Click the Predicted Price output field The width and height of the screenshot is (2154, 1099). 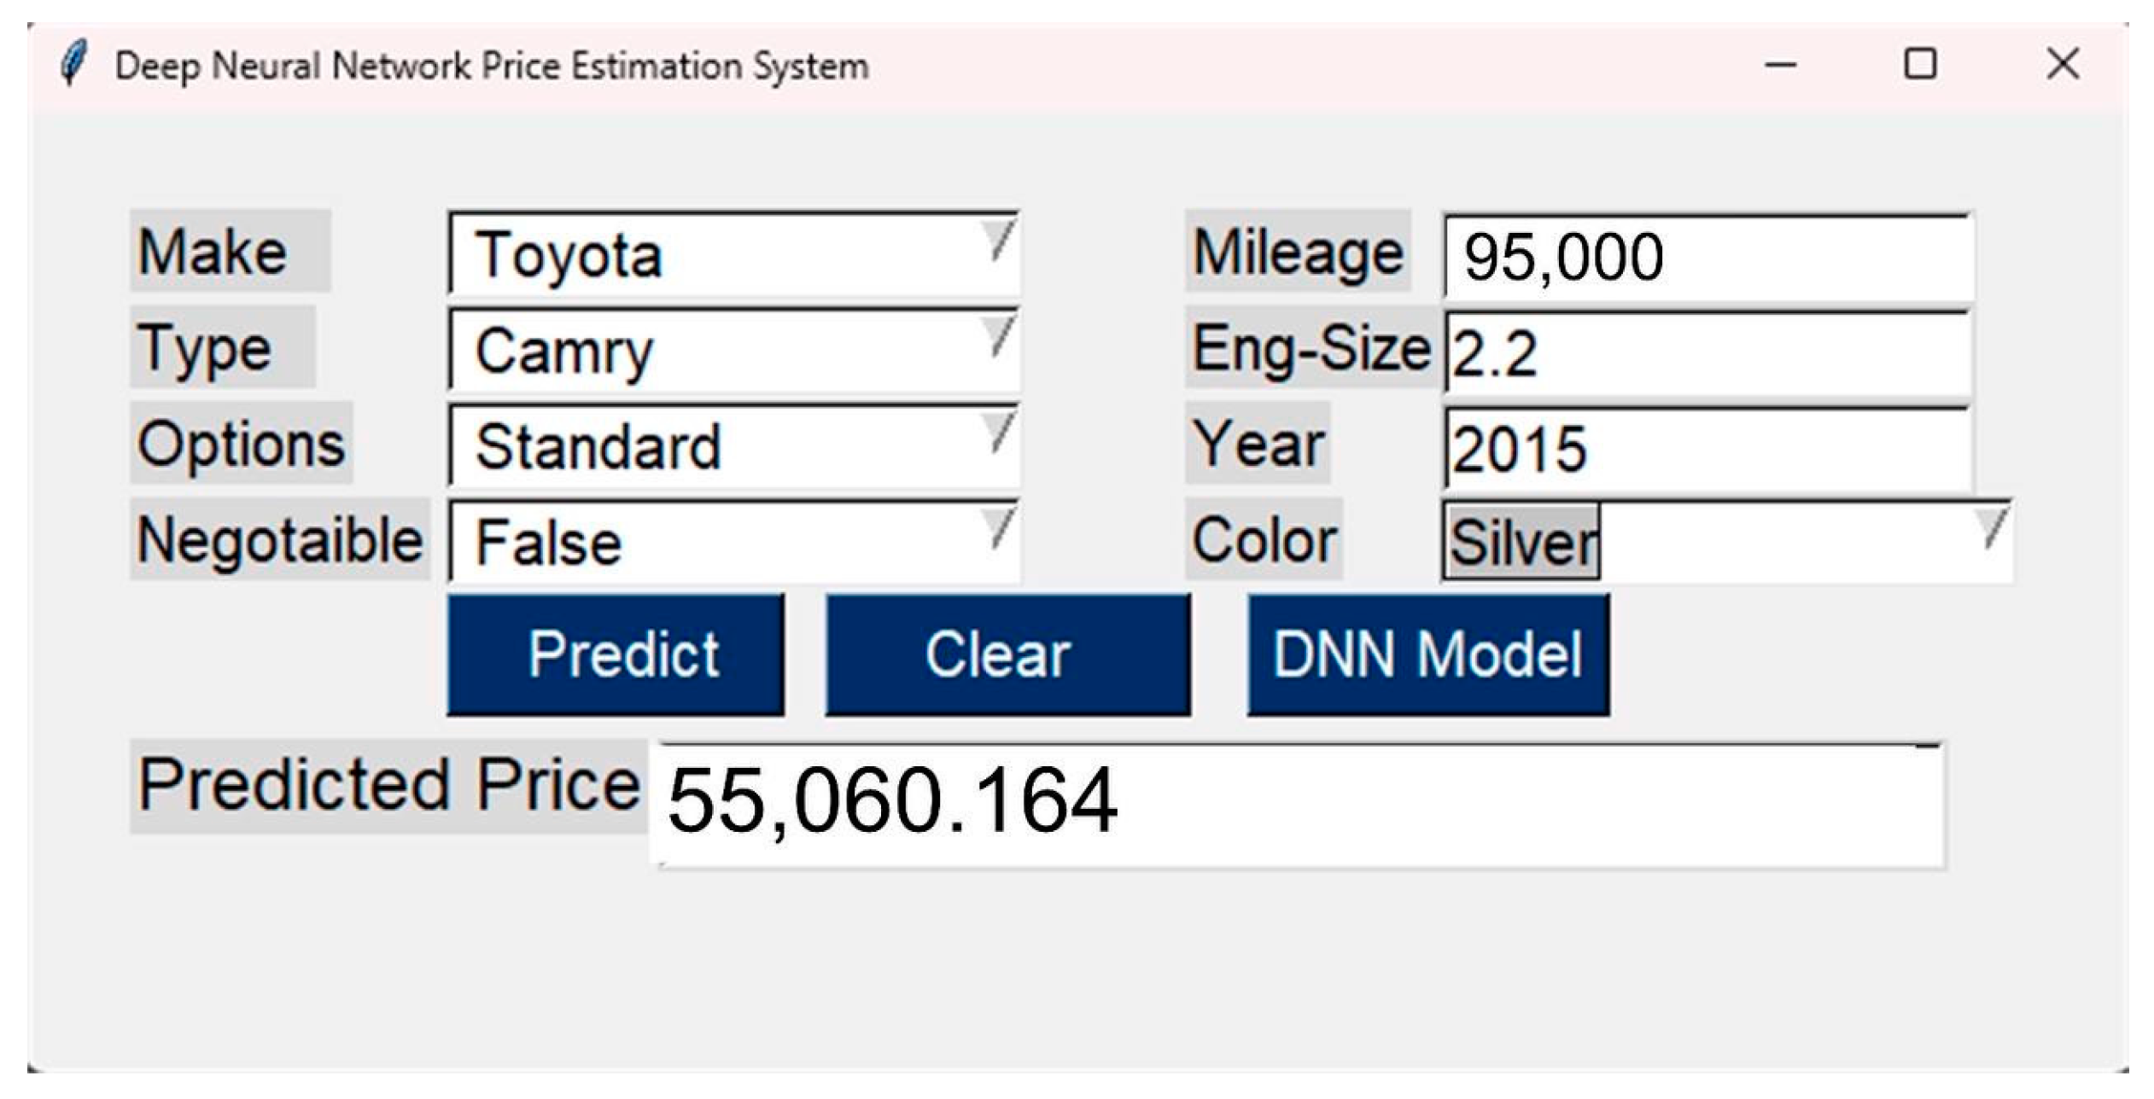pyautogui.click(x=1298, y=804)
